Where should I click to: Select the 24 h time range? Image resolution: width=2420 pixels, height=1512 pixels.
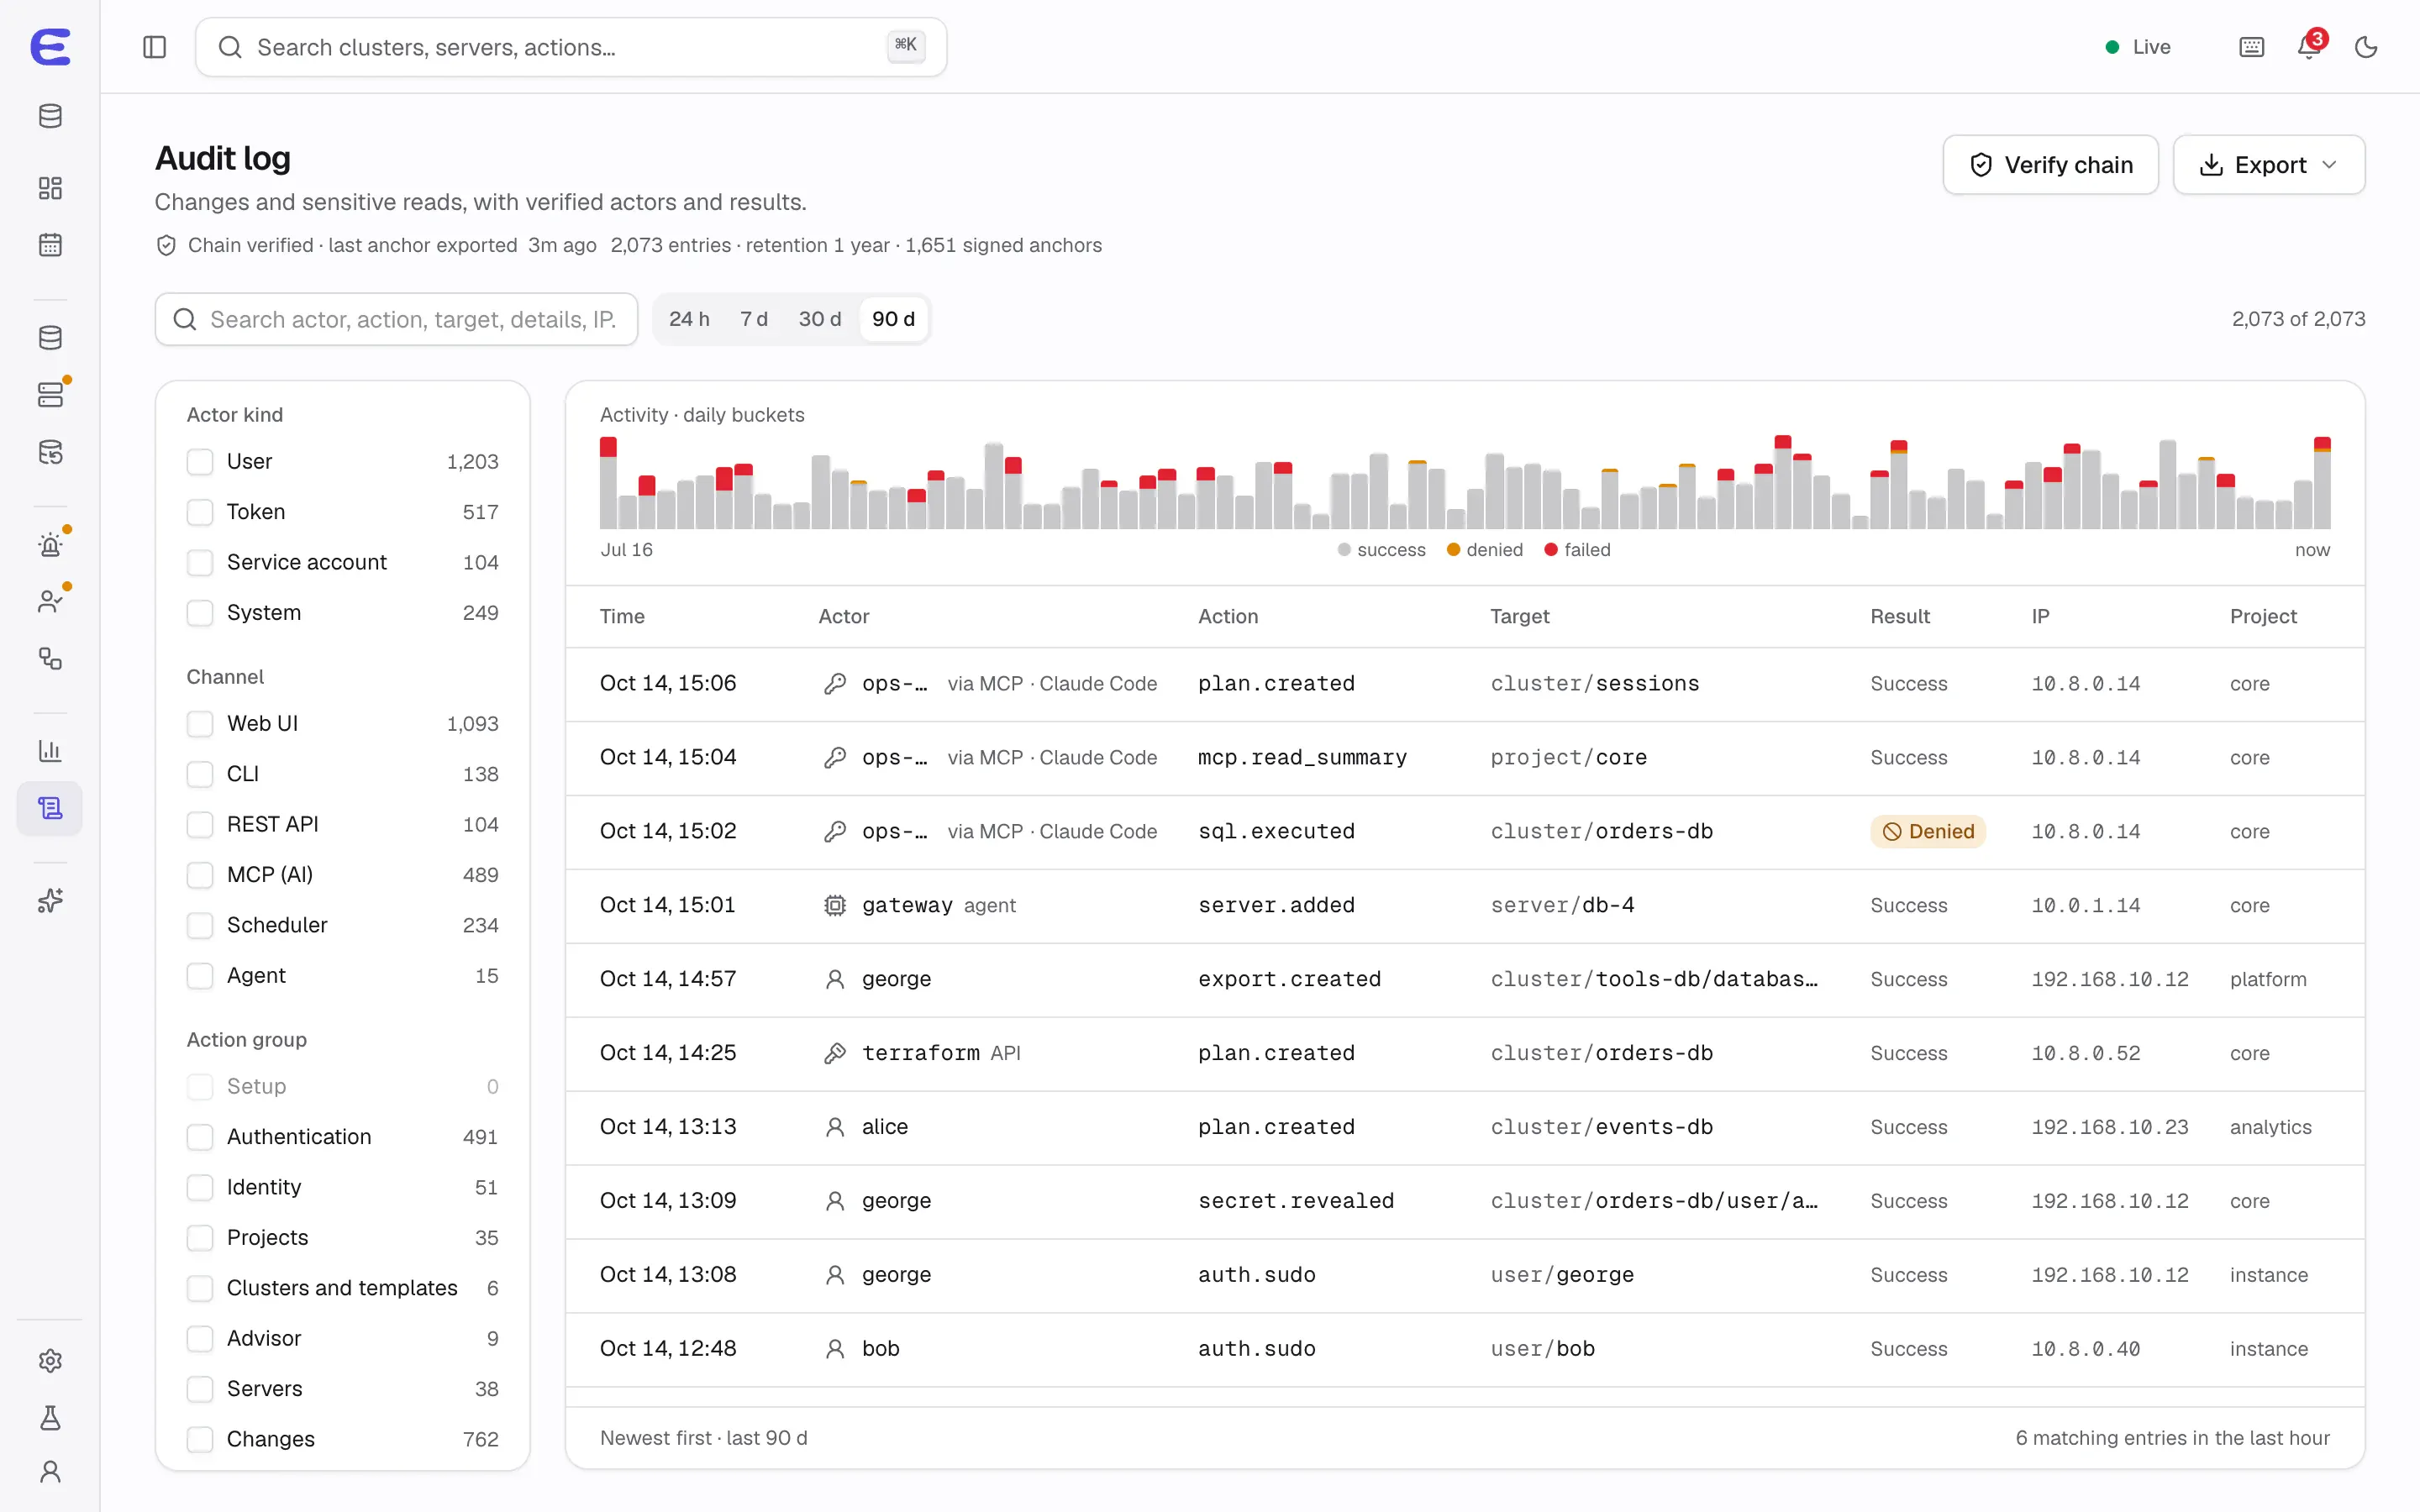coord(689,319)
